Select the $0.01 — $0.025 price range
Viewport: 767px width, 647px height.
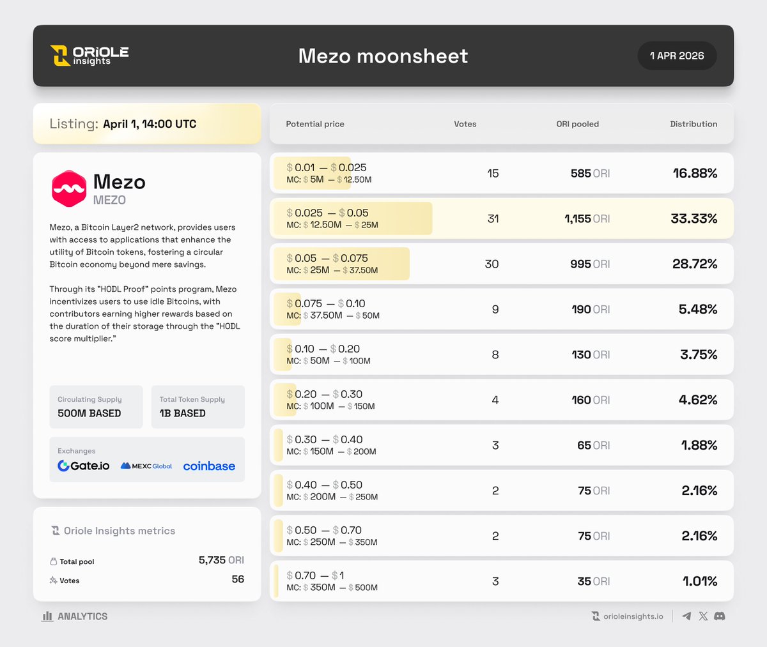tap(327, 167)
